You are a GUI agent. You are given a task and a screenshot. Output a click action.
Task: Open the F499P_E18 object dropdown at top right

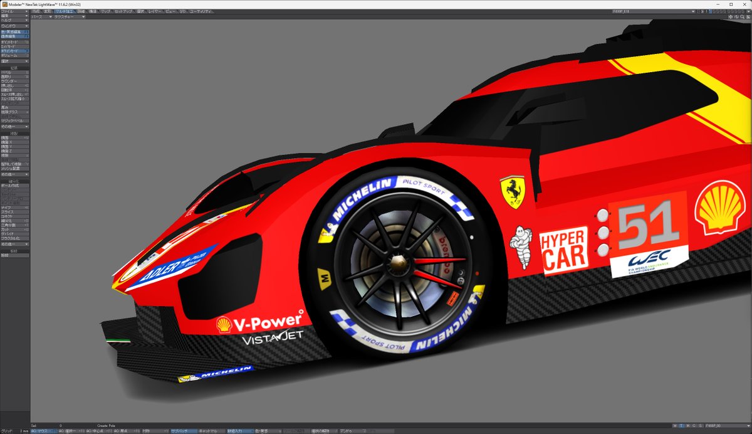654,11
